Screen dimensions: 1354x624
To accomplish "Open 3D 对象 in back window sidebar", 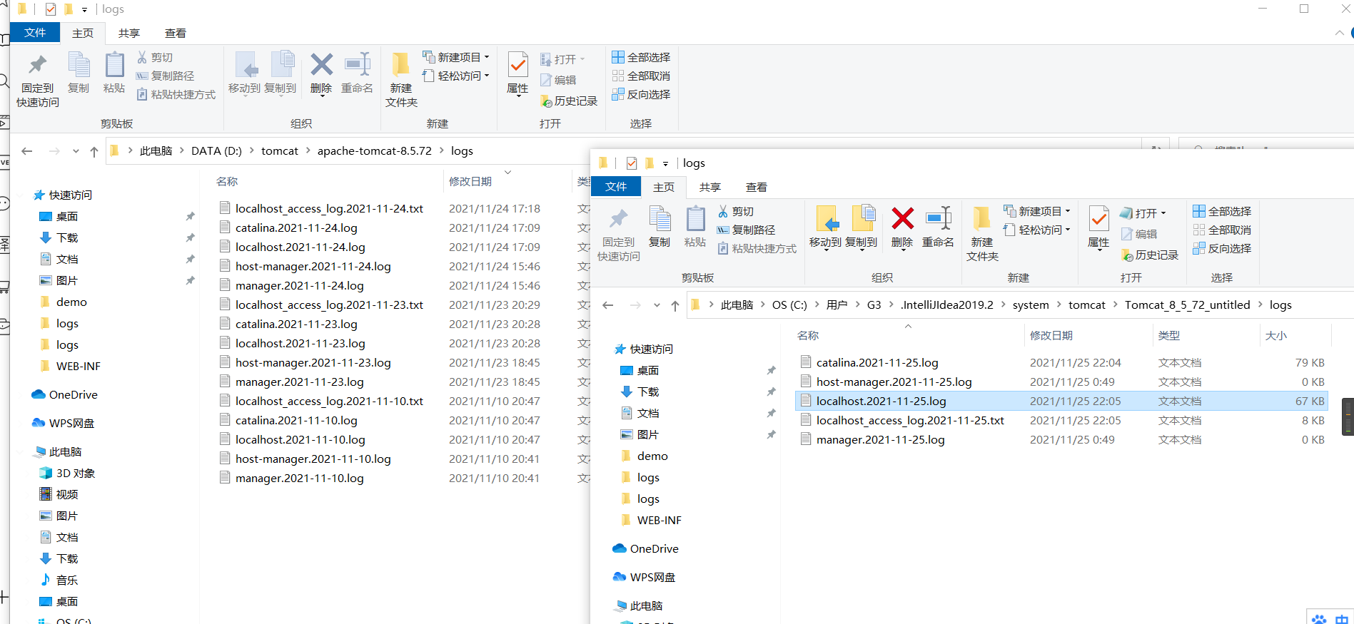I will (68, 473).
